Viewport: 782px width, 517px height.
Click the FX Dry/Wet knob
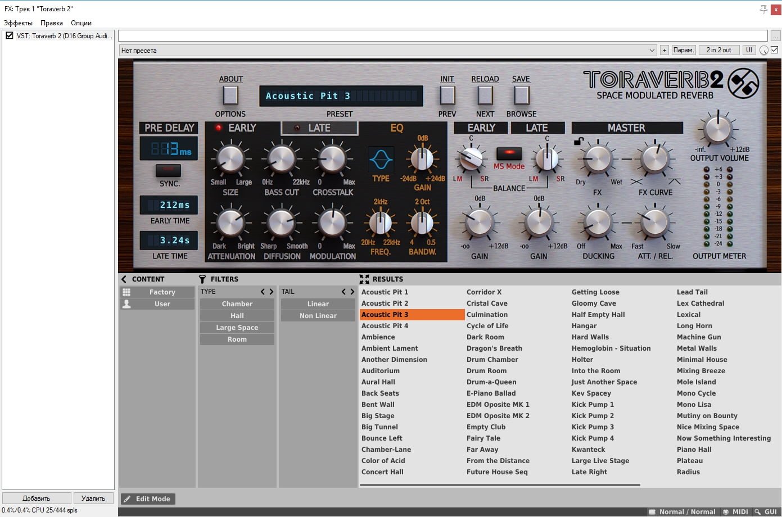click(598, 158)
